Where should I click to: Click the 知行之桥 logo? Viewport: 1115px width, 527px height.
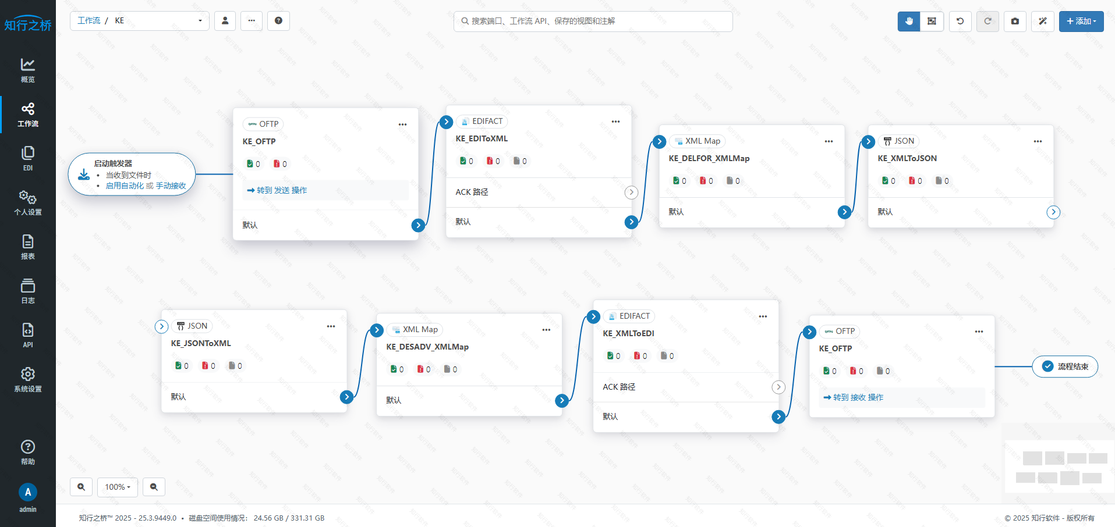pos(27,24)
